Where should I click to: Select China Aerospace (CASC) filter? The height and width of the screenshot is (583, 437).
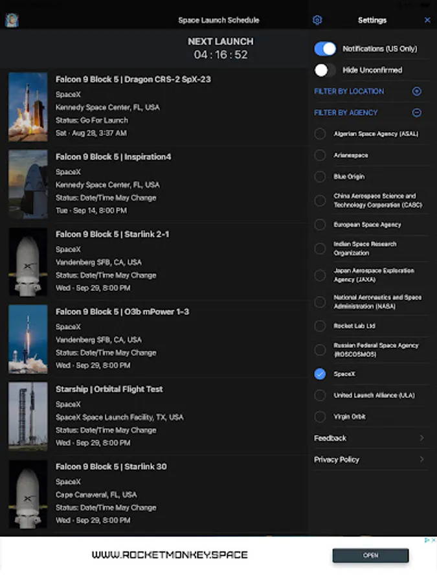coord(320,200)
